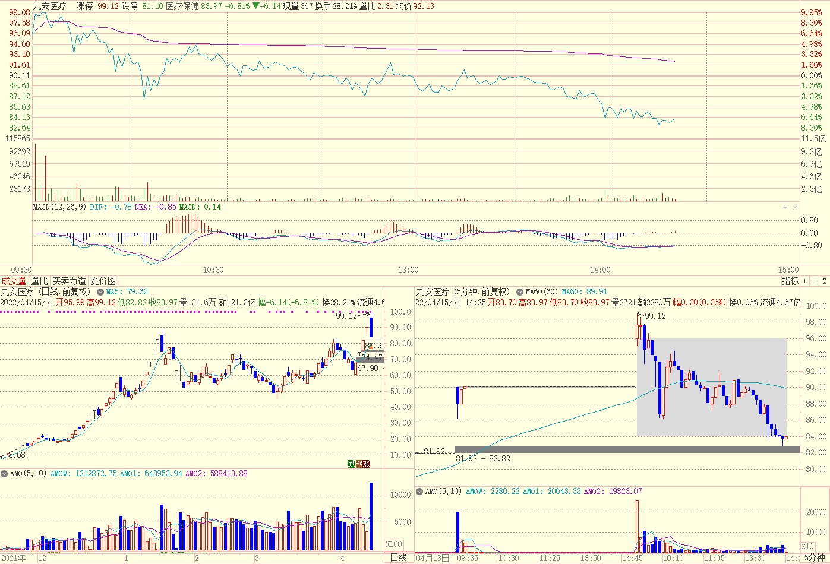Click the X10 scale label in 5-minute volume
830x564 pixels.
(808, 547)
